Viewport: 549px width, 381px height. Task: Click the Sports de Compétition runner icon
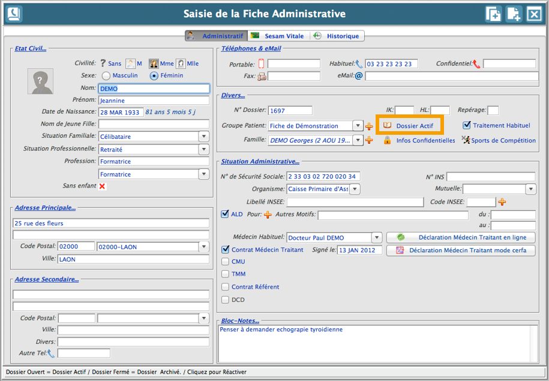click(x=466, y=140)
